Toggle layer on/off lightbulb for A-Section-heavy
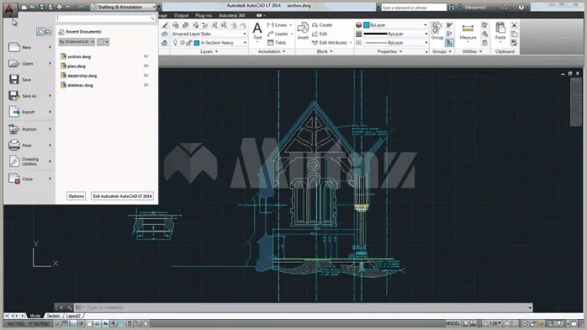587x330 pixels. (175, 43)
